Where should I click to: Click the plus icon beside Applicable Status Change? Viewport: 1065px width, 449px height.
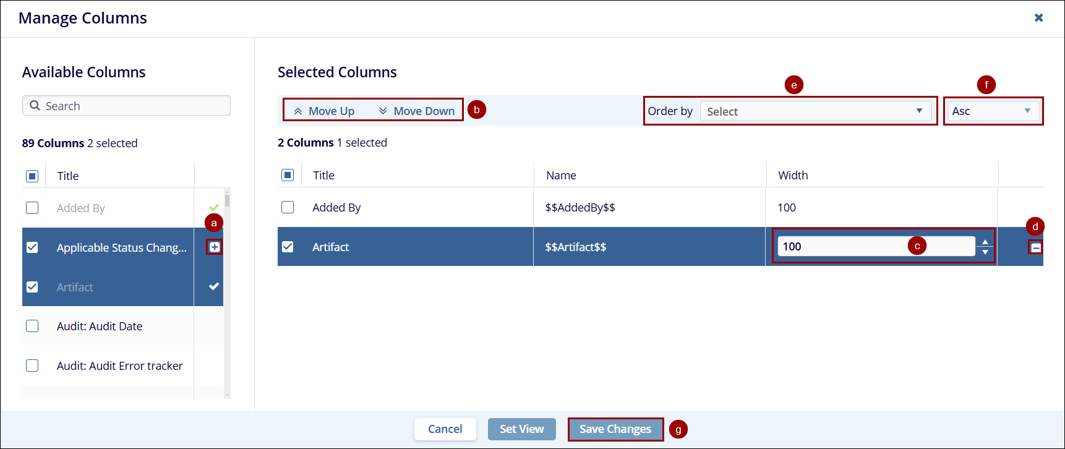(215, 247)
